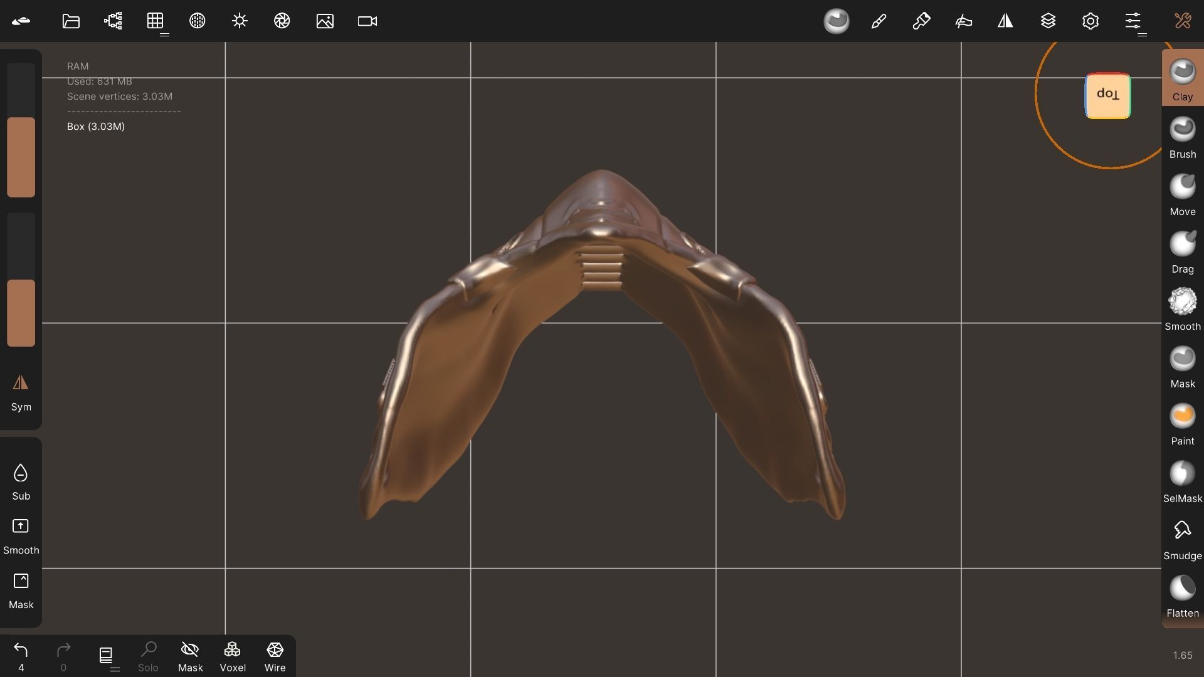
Task: Open the Settings gear menu
Action: 1090,21
